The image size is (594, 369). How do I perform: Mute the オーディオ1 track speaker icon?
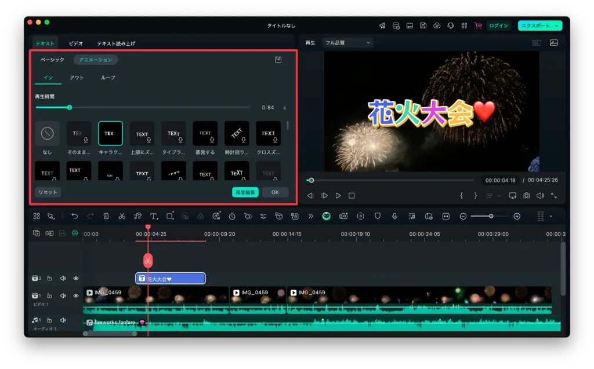point(64,320)
